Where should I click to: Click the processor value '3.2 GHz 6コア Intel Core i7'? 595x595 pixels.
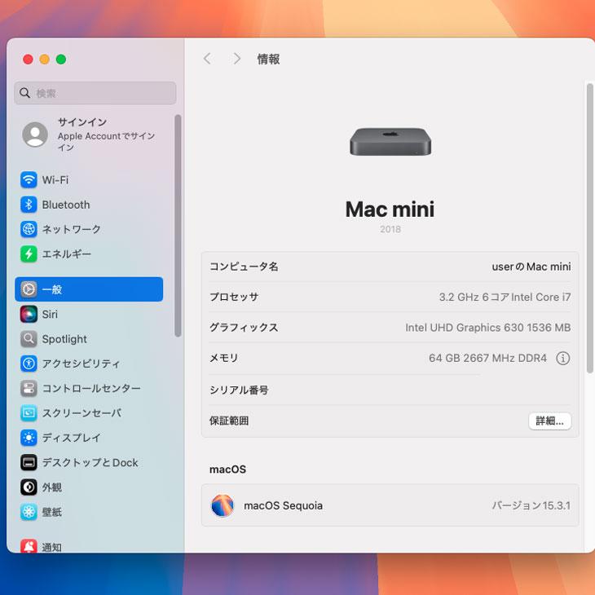point(505,297)
